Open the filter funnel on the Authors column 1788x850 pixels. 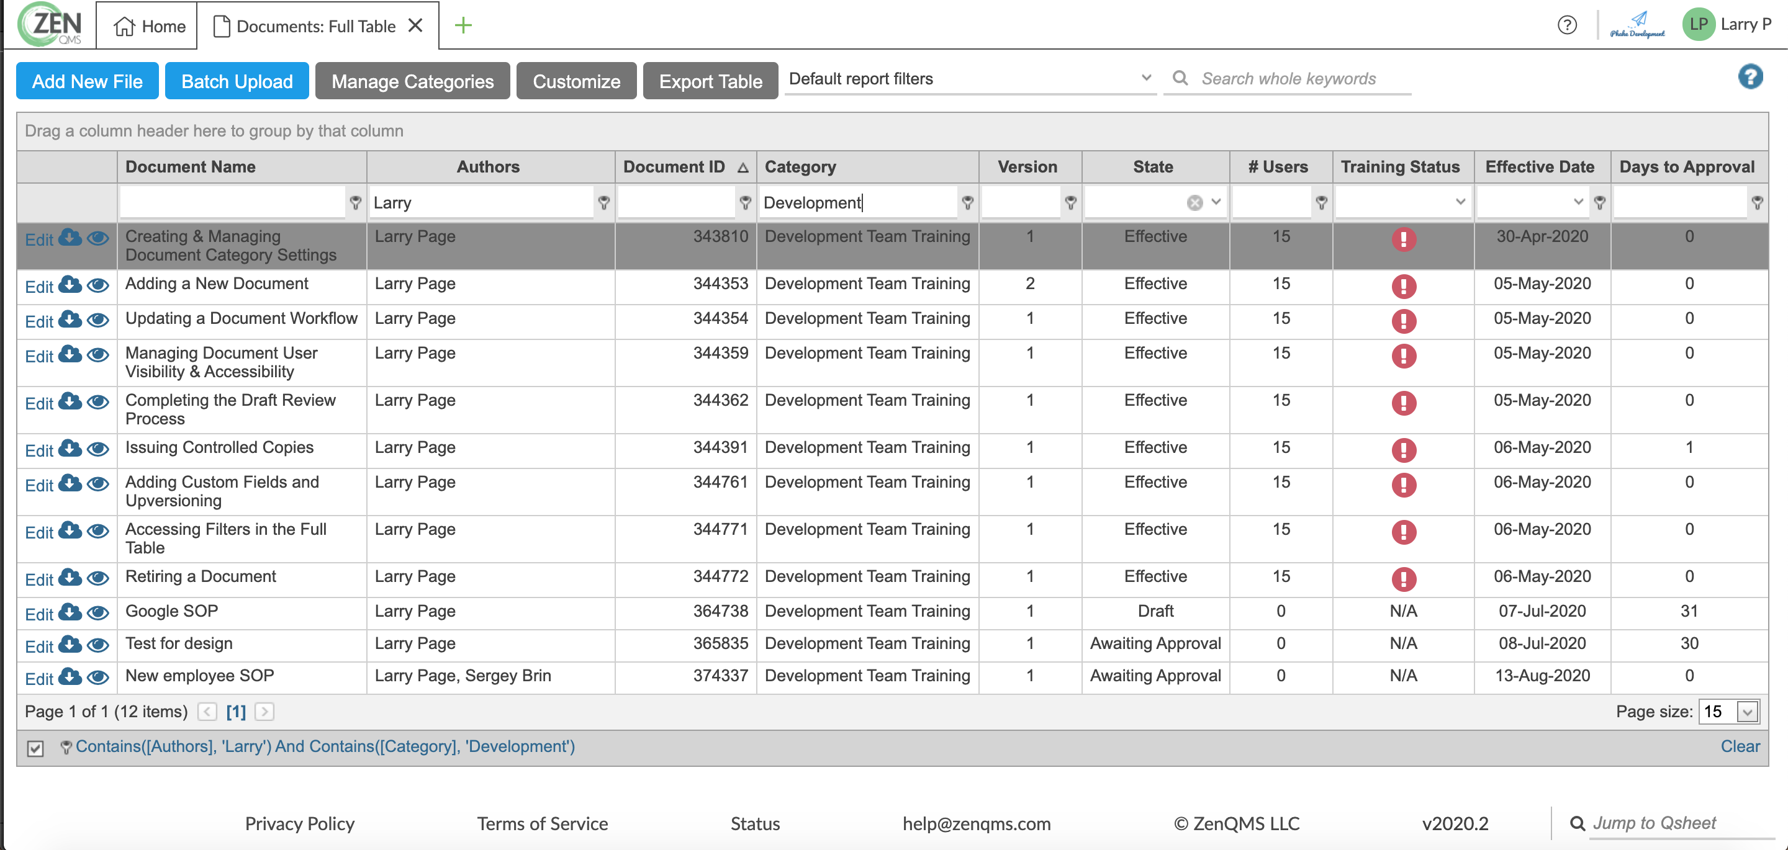pyautogui.click(x=603, y=204)
